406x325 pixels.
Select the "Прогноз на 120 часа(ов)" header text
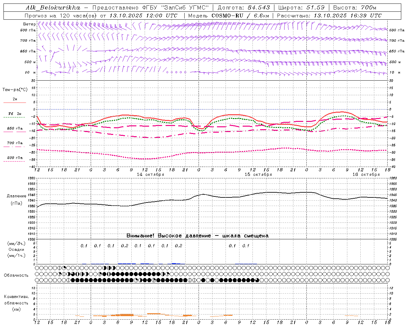tap(61, 16)
